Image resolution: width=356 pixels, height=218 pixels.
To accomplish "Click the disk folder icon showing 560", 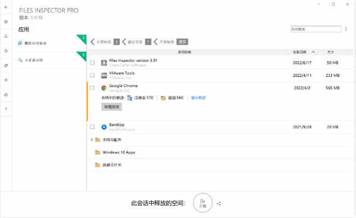I will [x=163, y=98].
